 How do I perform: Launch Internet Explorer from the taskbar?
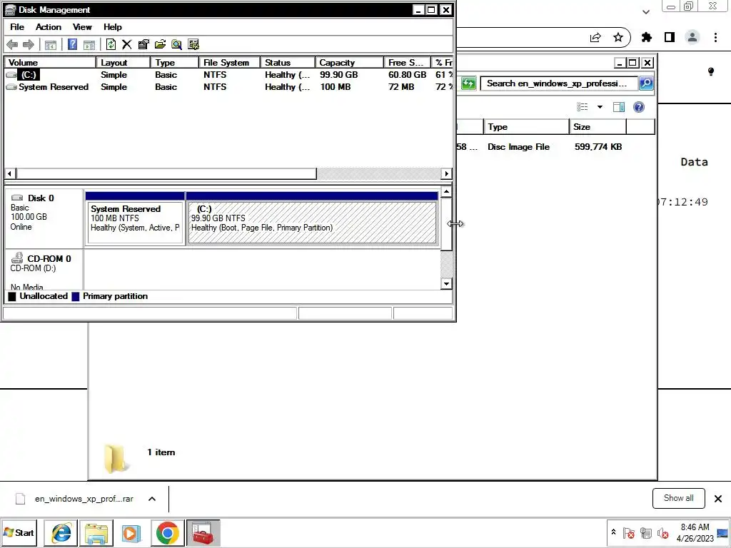(x=61, y=532)
